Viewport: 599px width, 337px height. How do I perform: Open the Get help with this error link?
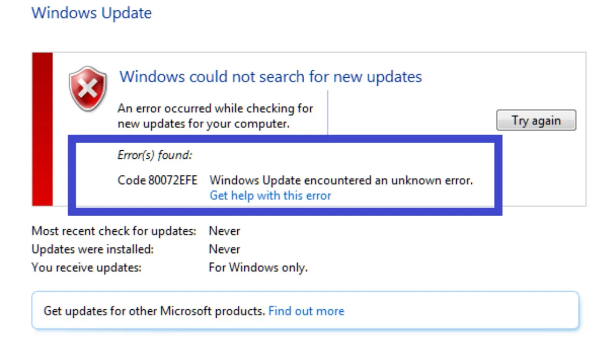(270, 196)
